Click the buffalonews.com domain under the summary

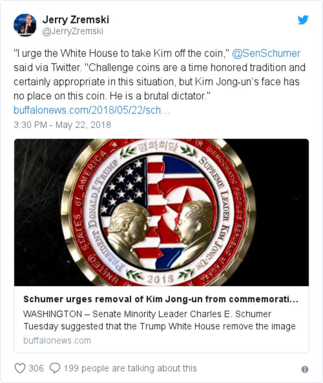point(57,341)
